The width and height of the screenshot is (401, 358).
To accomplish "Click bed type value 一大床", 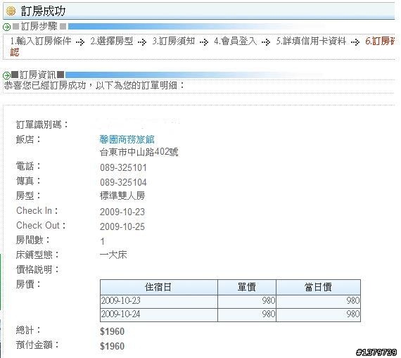I will pos(113,255).
